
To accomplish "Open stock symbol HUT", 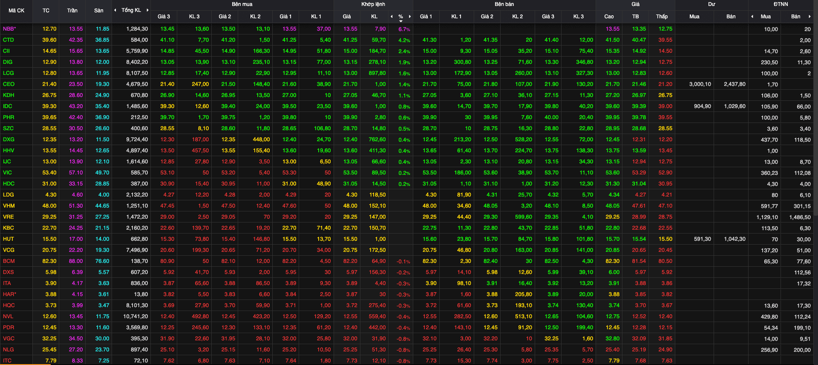I will [8, 239].
